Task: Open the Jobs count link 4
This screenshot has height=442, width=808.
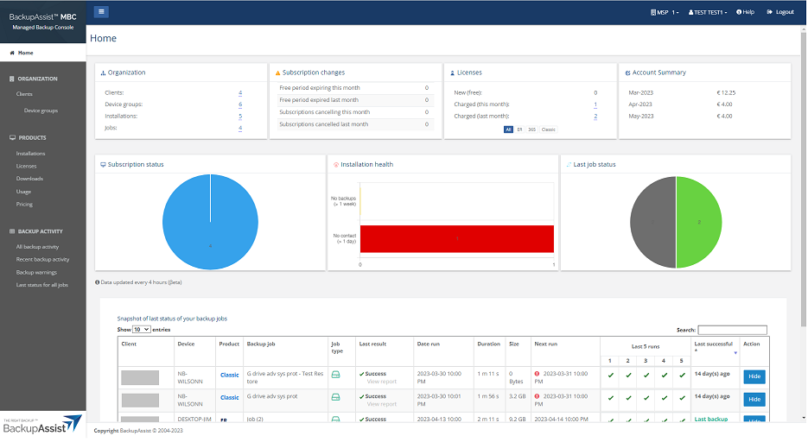Action: (x=240, y=128)
